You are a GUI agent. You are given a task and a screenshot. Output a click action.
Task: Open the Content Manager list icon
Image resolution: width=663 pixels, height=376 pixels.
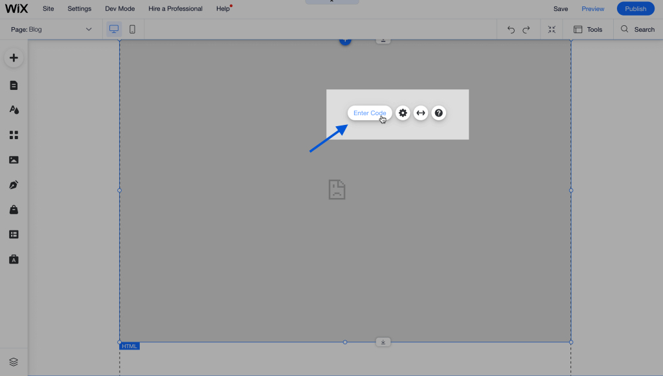tap(14, 234)
